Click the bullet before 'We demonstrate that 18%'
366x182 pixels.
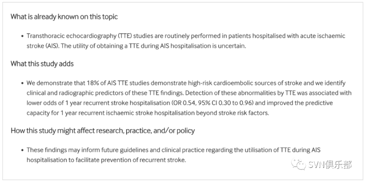click(x=22, y=83)
